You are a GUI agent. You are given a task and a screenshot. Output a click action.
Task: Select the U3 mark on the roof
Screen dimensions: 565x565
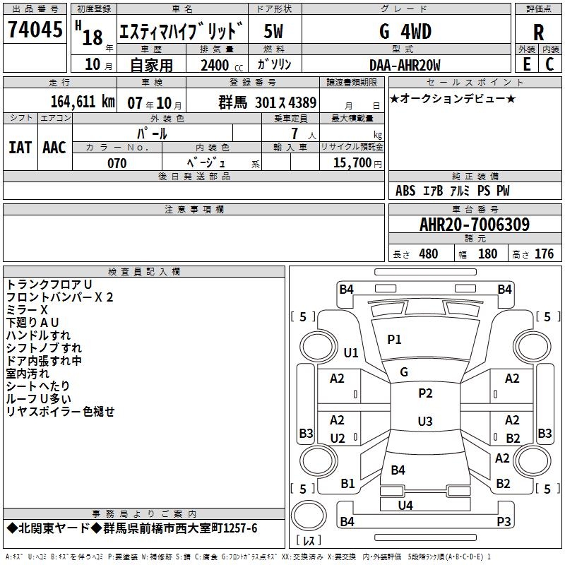point(425,421)
